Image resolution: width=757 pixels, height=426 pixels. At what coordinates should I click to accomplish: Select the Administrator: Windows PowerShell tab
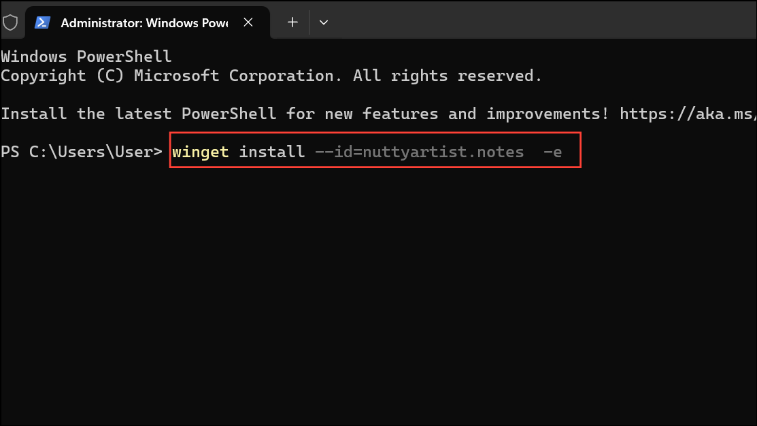(x=147, y=22)
